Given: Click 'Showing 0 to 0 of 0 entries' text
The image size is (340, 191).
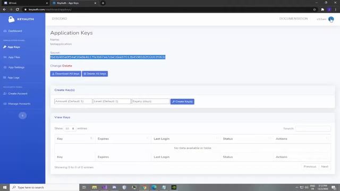Looking at the screenshot, I should (x=74, y=168).
